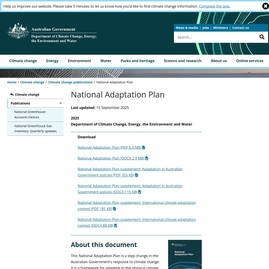Click the search magnifier icon

[x=262, y=37]
